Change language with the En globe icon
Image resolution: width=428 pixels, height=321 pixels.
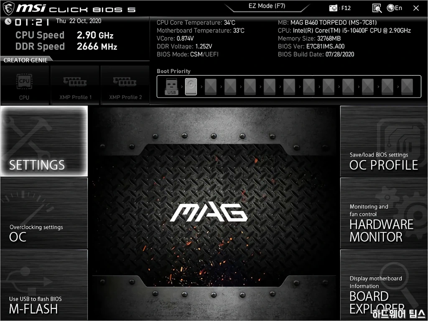395,8
